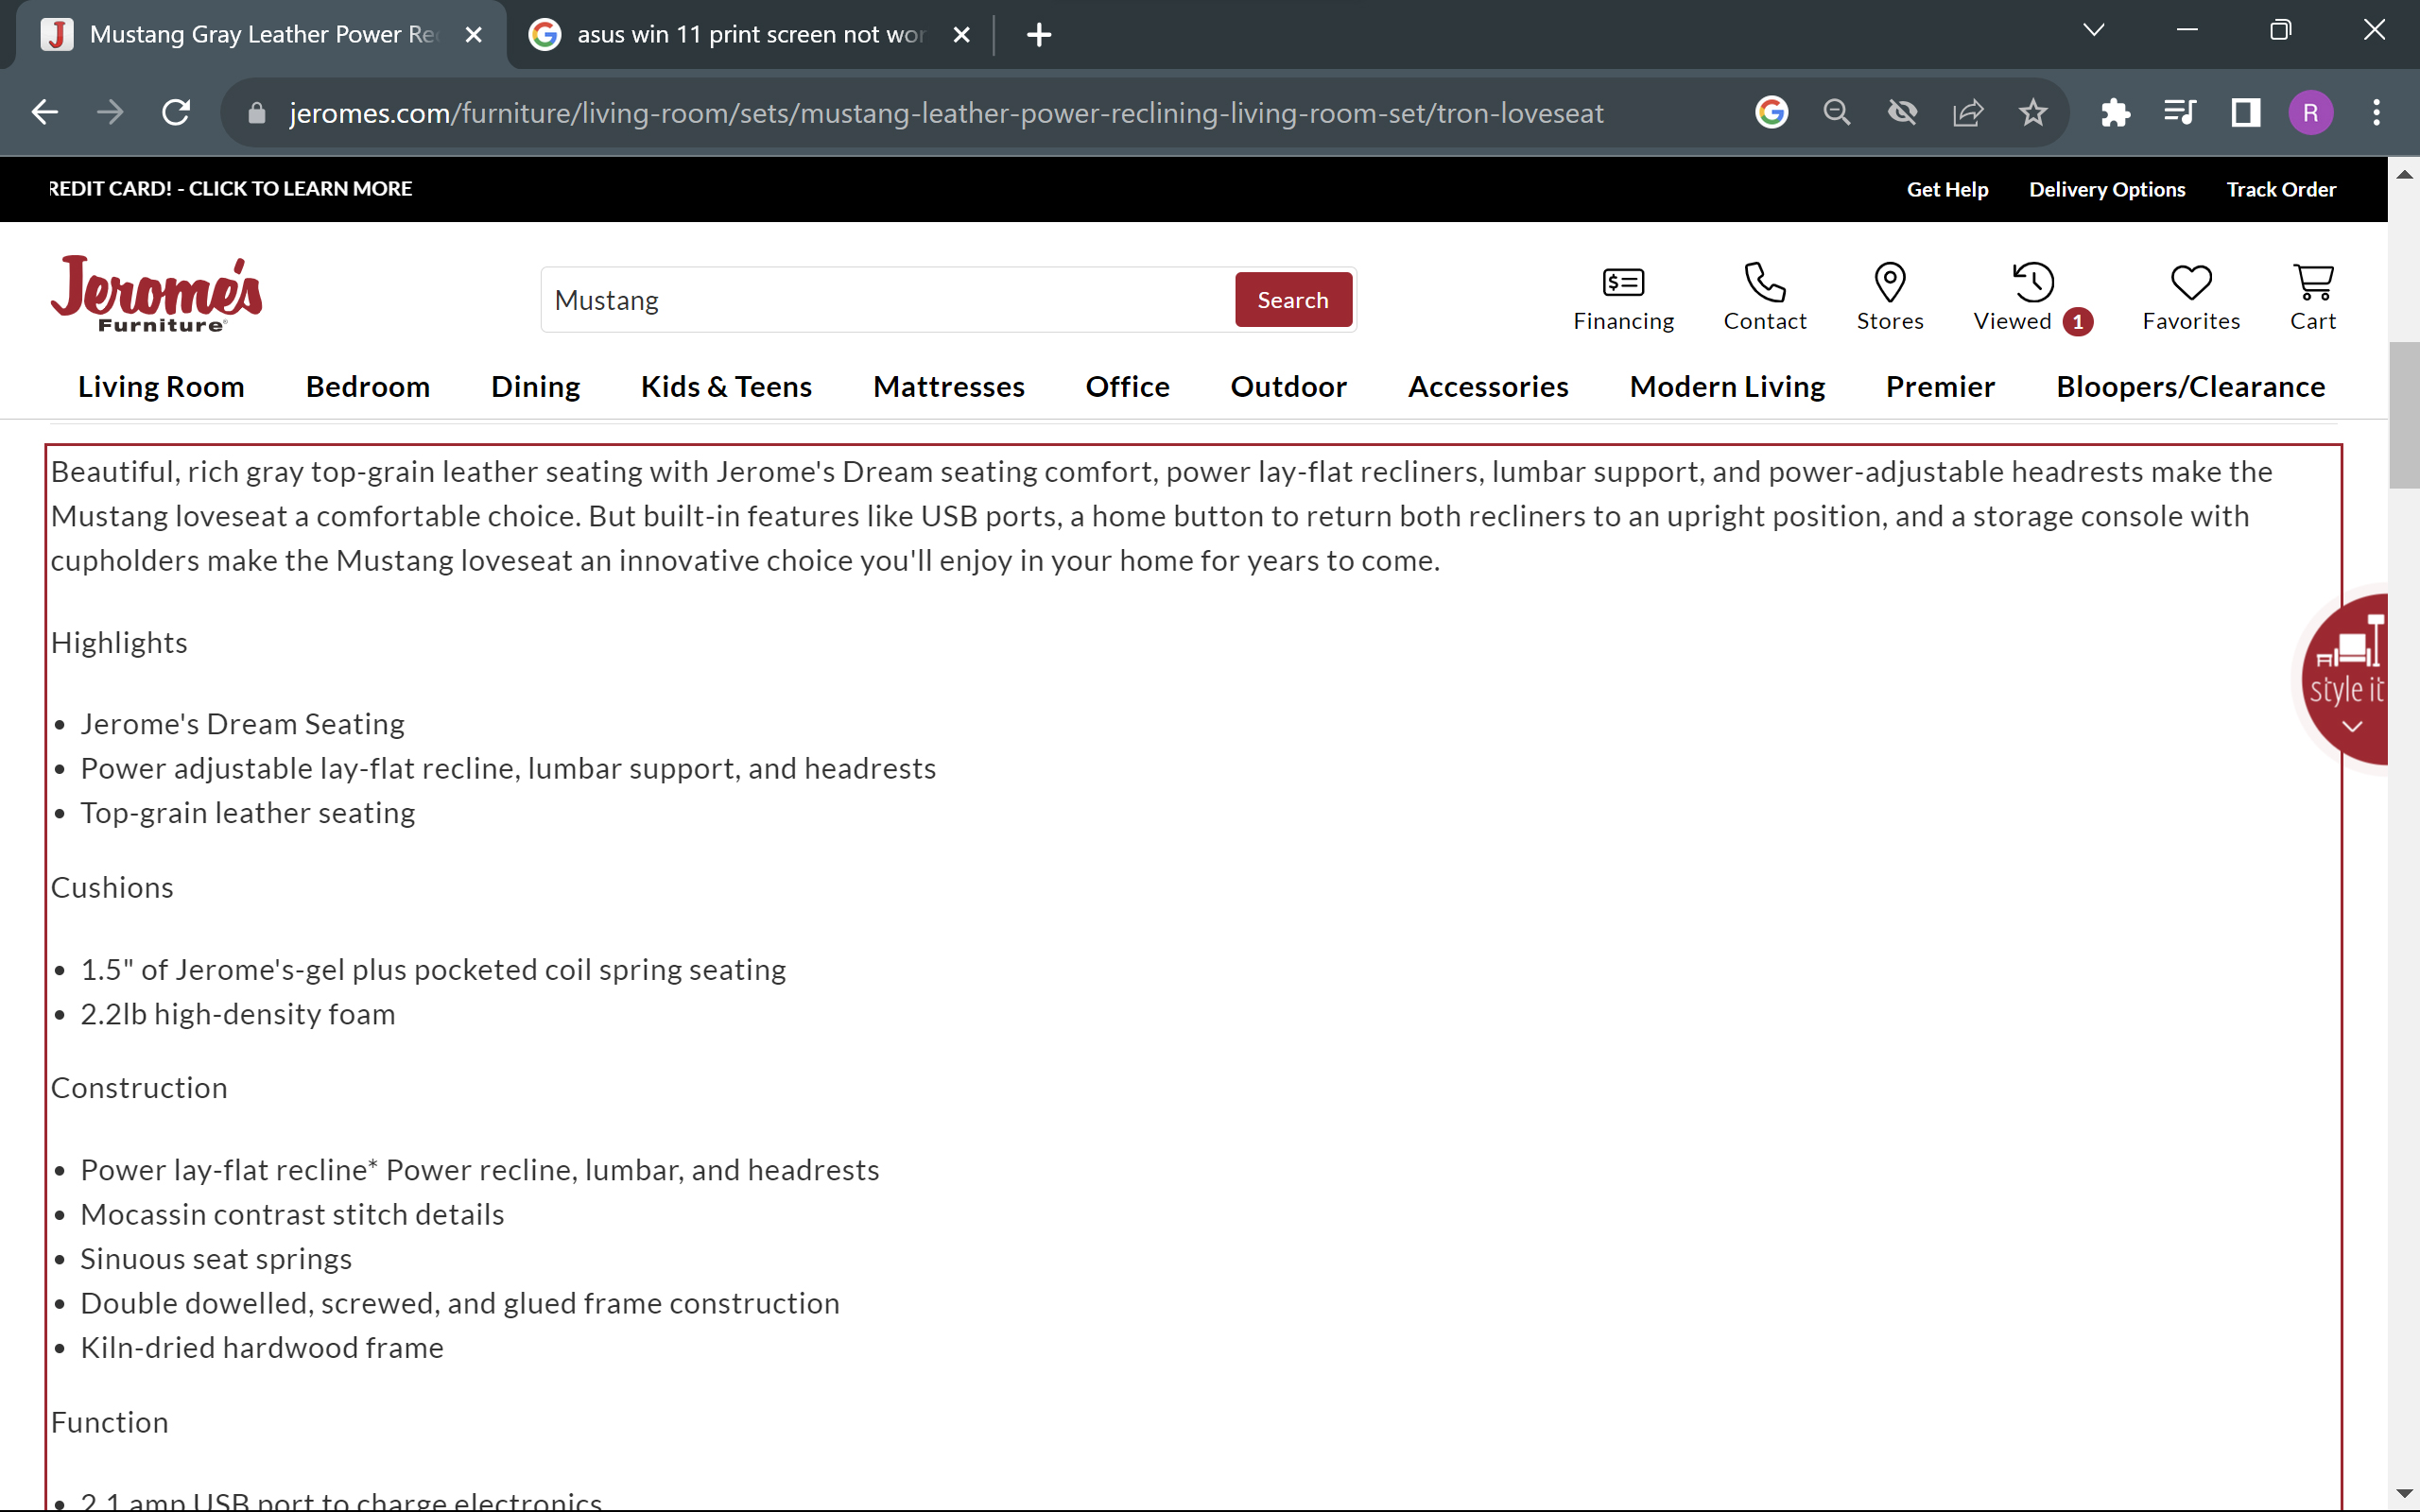This screenshot has width=2420, height=1512.
Task: Click the site lock icon in address bar
Action: pos(257,113)
